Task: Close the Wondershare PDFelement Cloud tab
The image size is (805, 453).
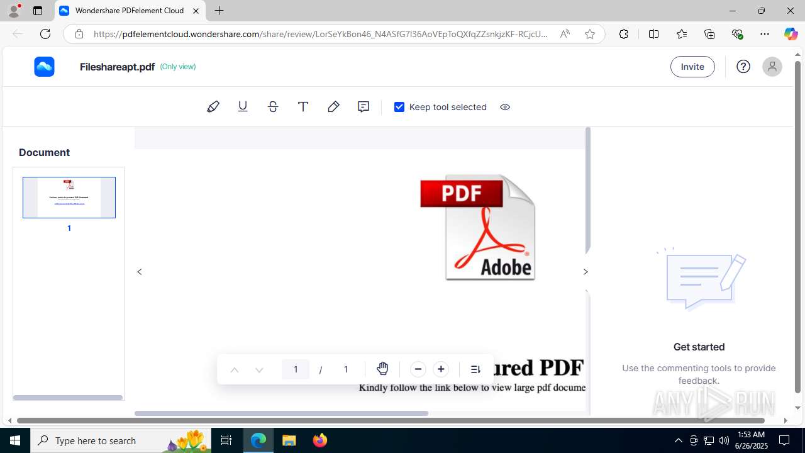Action: point(196,11)
